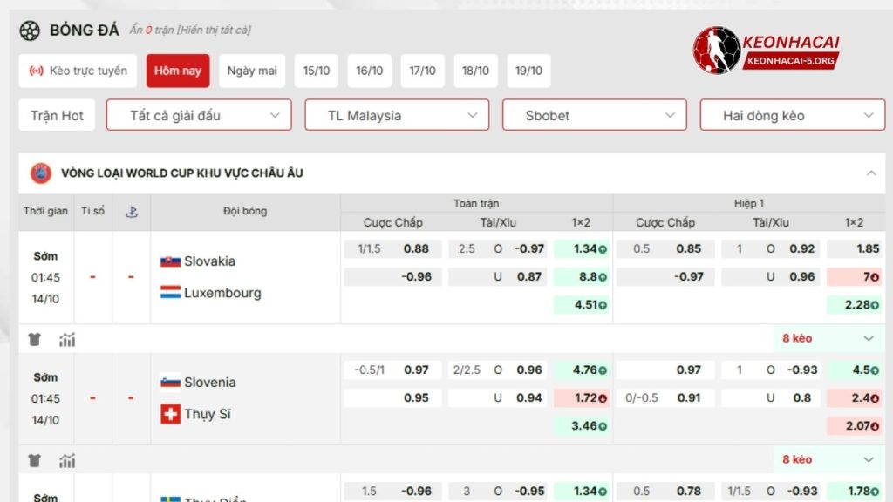Toggle the Trận Hot filter
Viewport: 893px width, 502px height.
pos(56,114)
